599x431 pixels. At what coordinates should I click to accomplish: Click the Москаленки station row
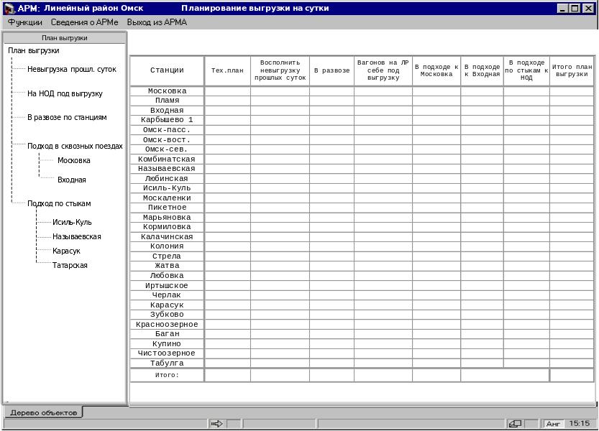click(x=167, y=198)
